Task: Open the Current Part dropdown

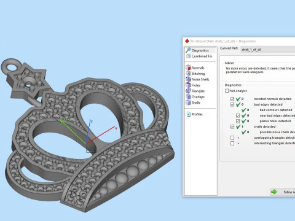Action: coord(268,50)
